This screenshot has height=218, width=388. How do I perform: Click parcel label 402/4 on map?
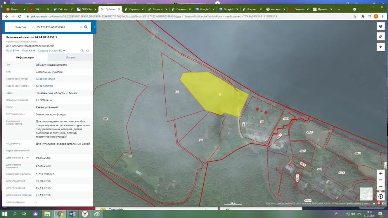(x=357, y=153)
